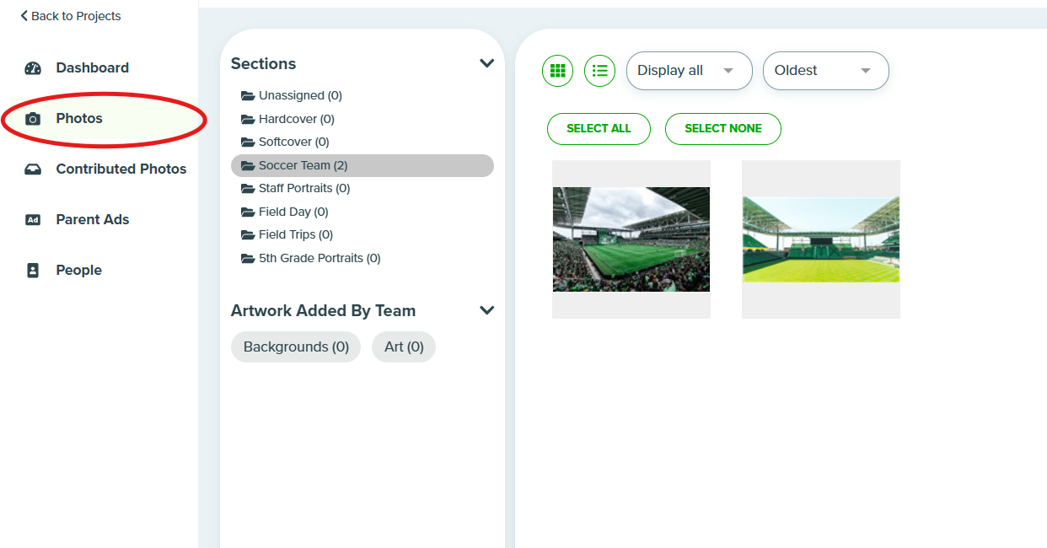This screenshot has width=1047, height=548.
Task: Select the empty stadium photo thumbnail
Action: (x=821, y=239)
